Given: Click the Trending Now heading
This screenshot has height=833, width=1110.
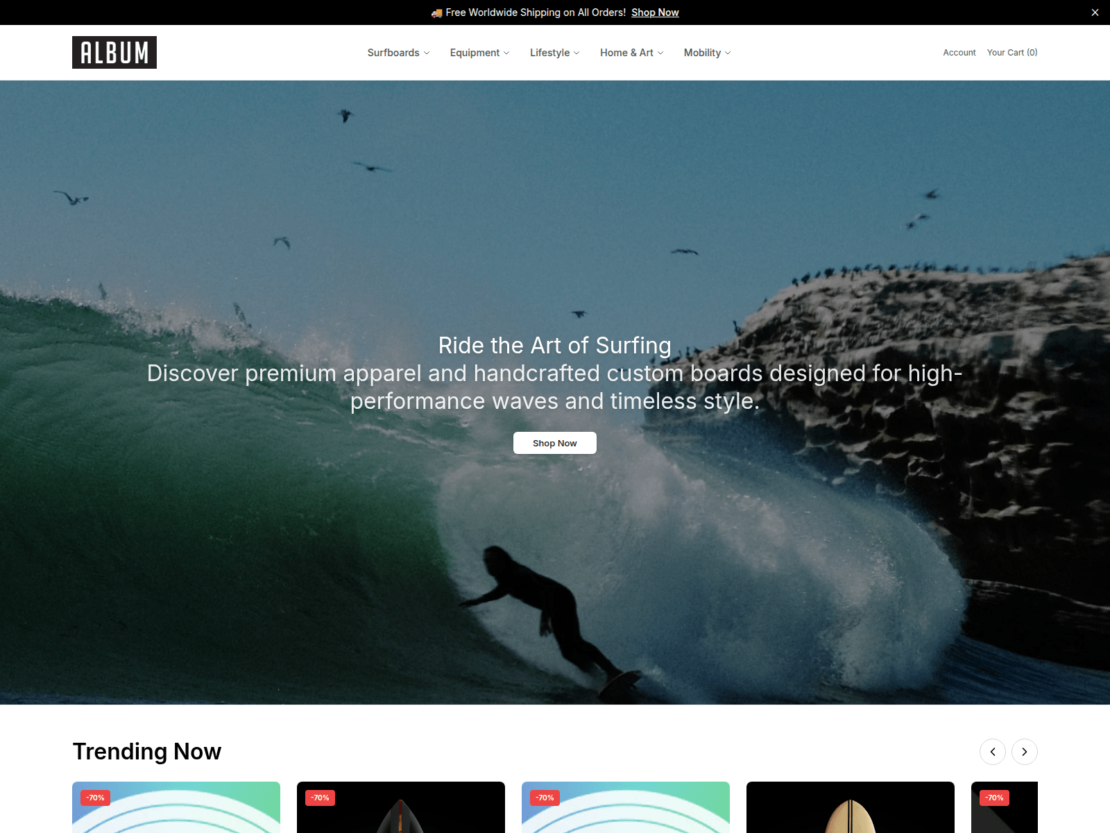Looking at the screenshot, I should pos(147,752).
